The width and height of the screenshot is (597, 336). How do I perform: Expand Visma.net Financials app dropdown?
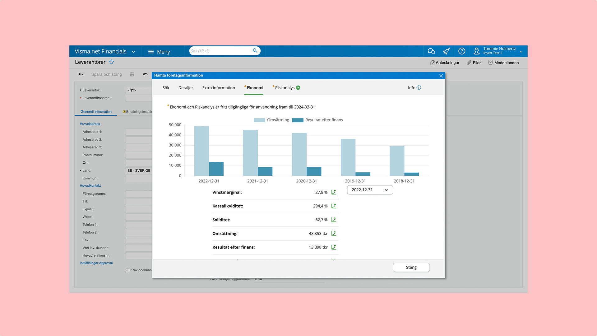[x=133, y=52]
